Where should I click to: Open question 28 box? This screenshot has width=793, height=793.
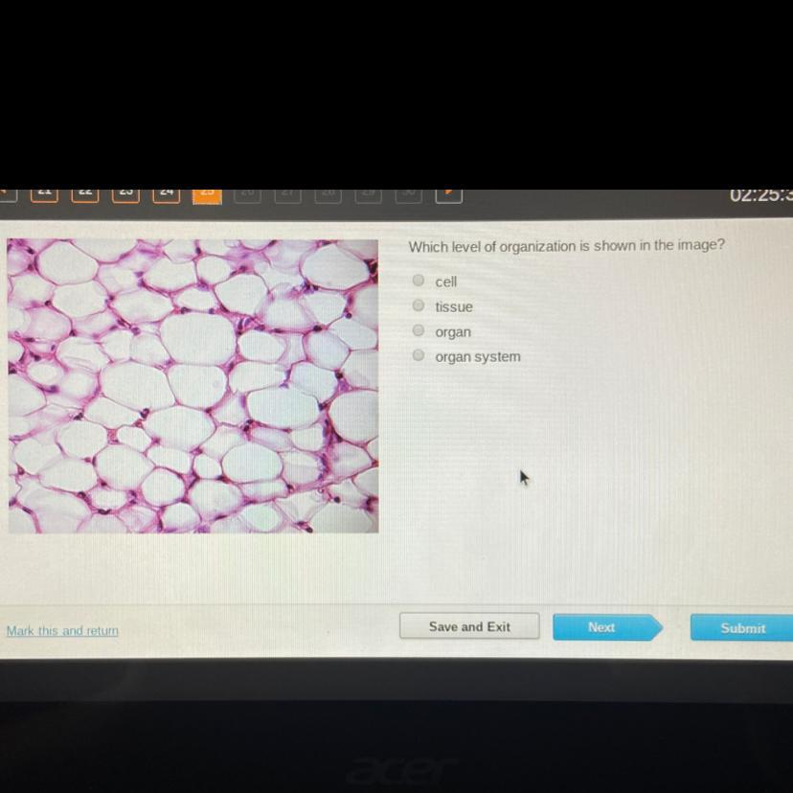328,195
